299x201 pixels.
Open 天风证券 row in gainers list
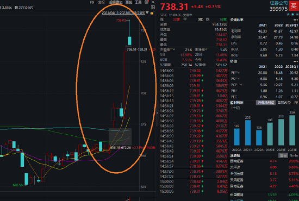coord(264,180)
